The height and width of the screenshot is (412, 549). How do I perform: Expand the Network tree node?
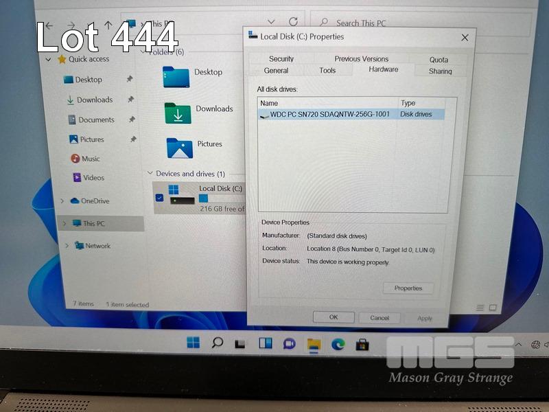pyautogui.click(x=67, y=246)
